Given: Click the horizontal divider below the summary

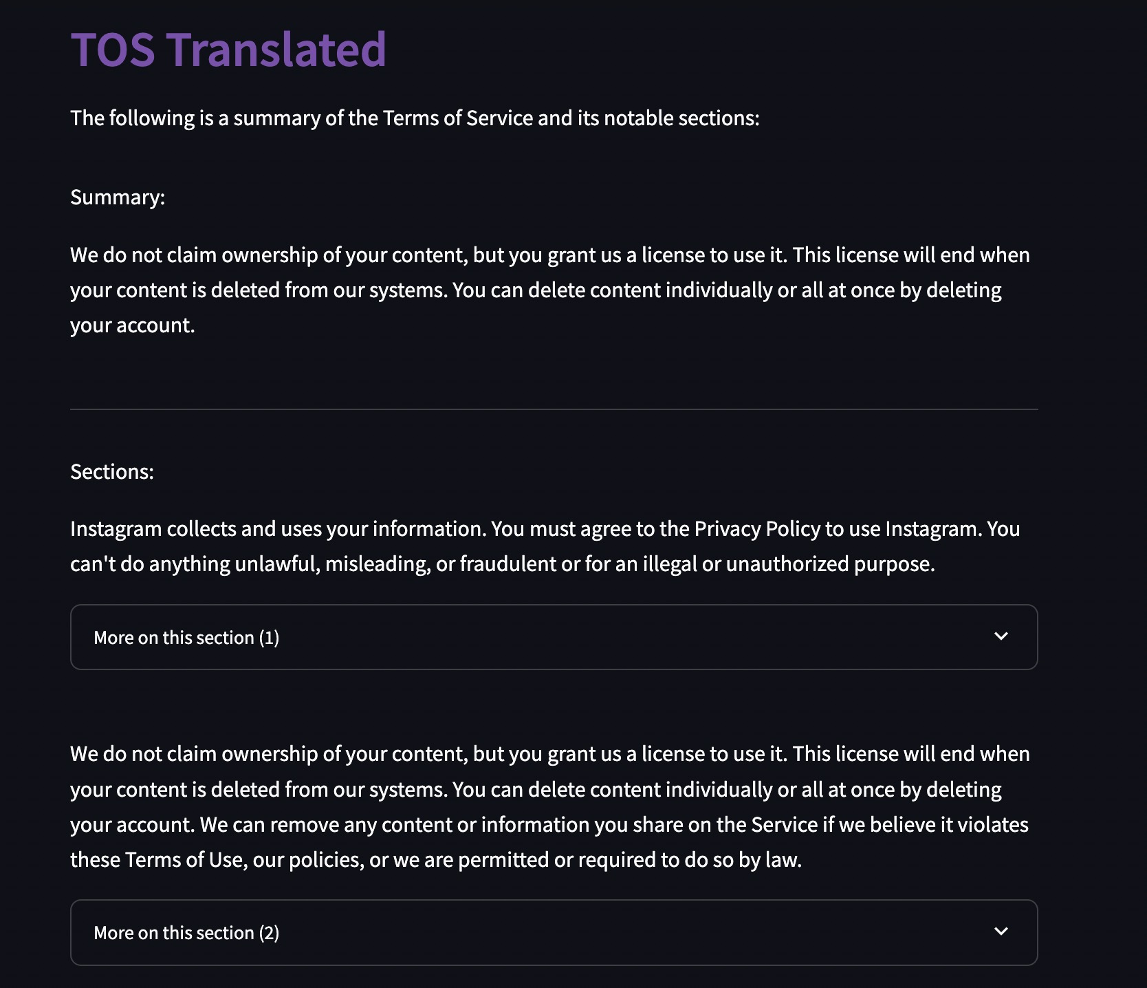Looking at the screenshot, I should click(x=554, y=409).
